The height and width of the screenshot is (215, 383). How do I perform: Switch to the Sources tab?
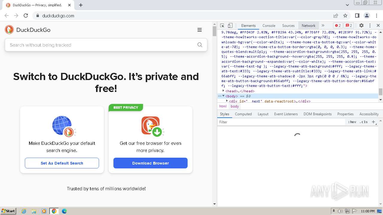click(x=288, y=25)
